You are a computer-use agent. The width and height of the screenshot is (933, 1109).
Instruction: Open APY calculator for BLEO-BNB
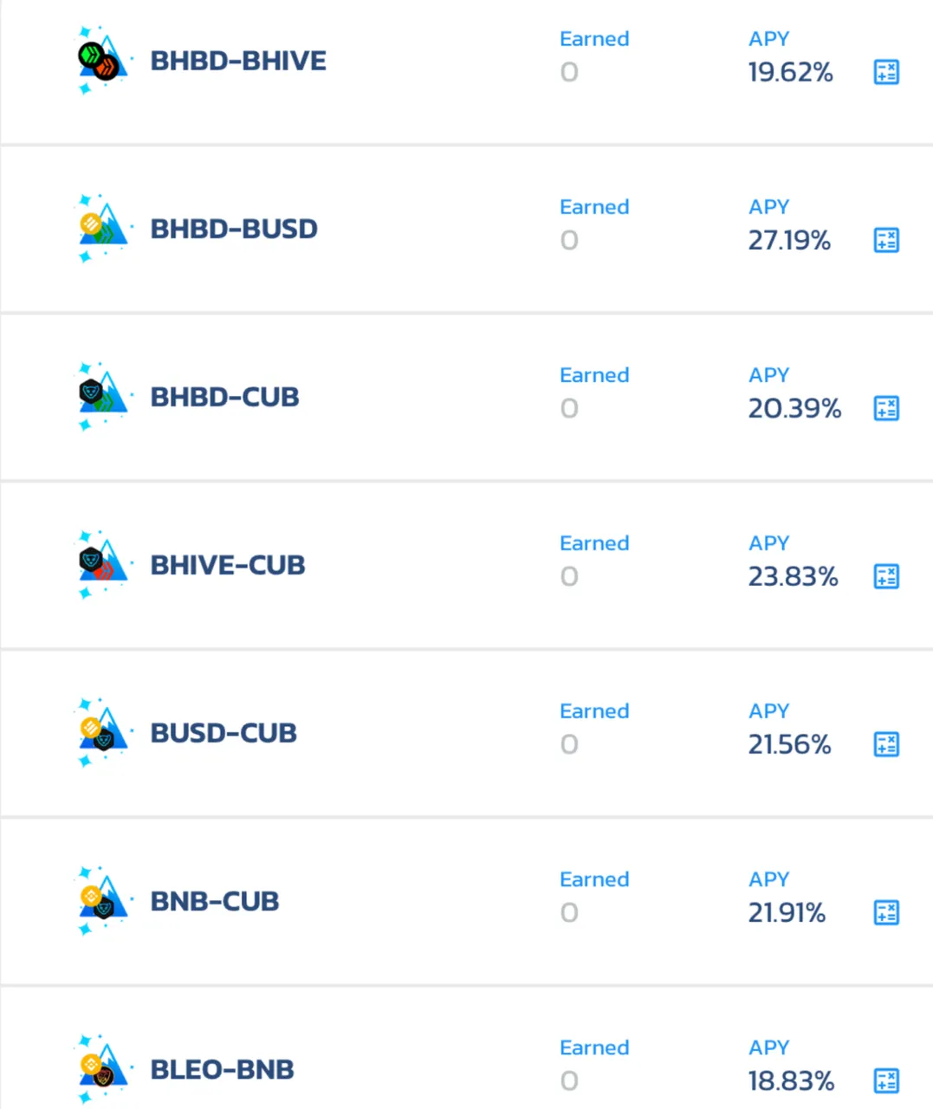[x=886, y=1080]
